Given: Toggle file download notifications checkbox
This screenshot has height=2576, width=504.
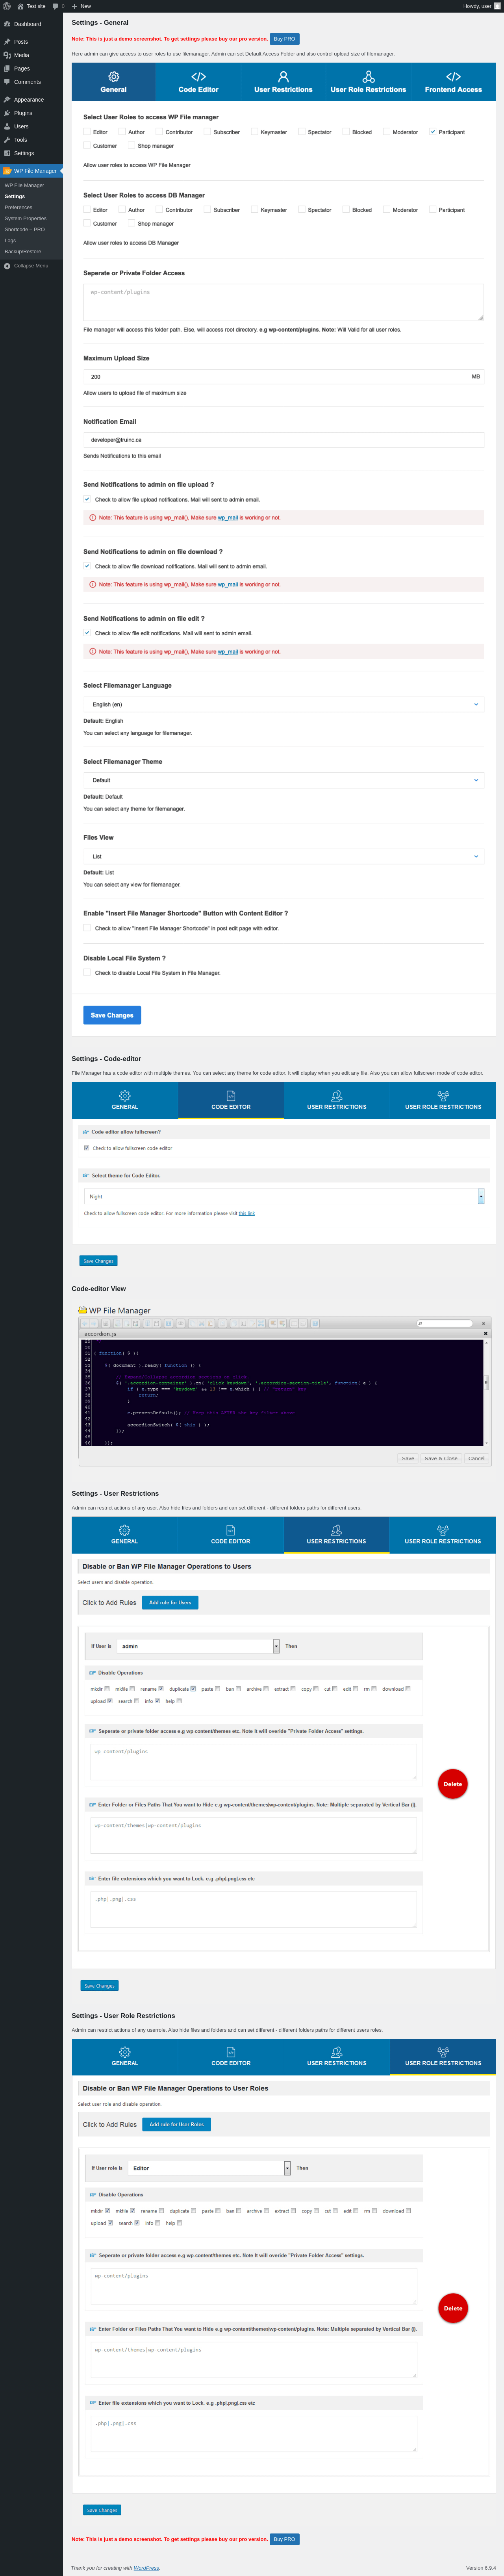Looking at the screenshot, I should click(x=87, y=566).
